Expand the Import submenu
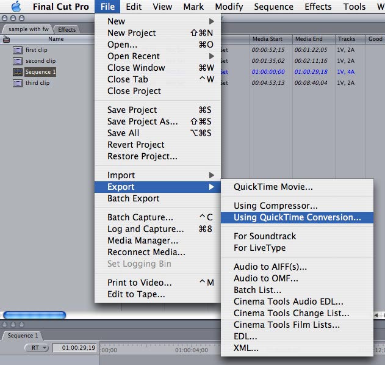 tap(157, 175)
